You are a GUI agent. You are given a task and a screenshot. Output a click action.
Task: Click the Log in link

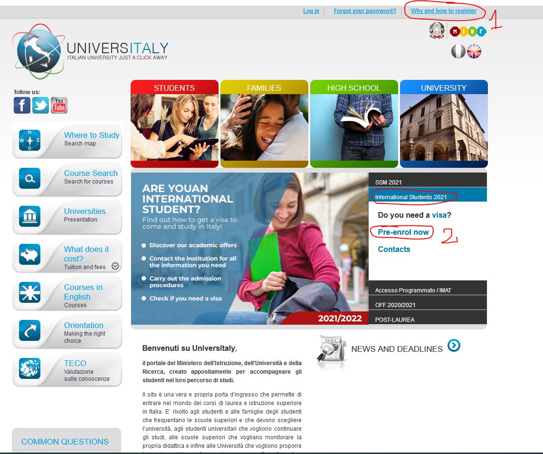[311, 11]
